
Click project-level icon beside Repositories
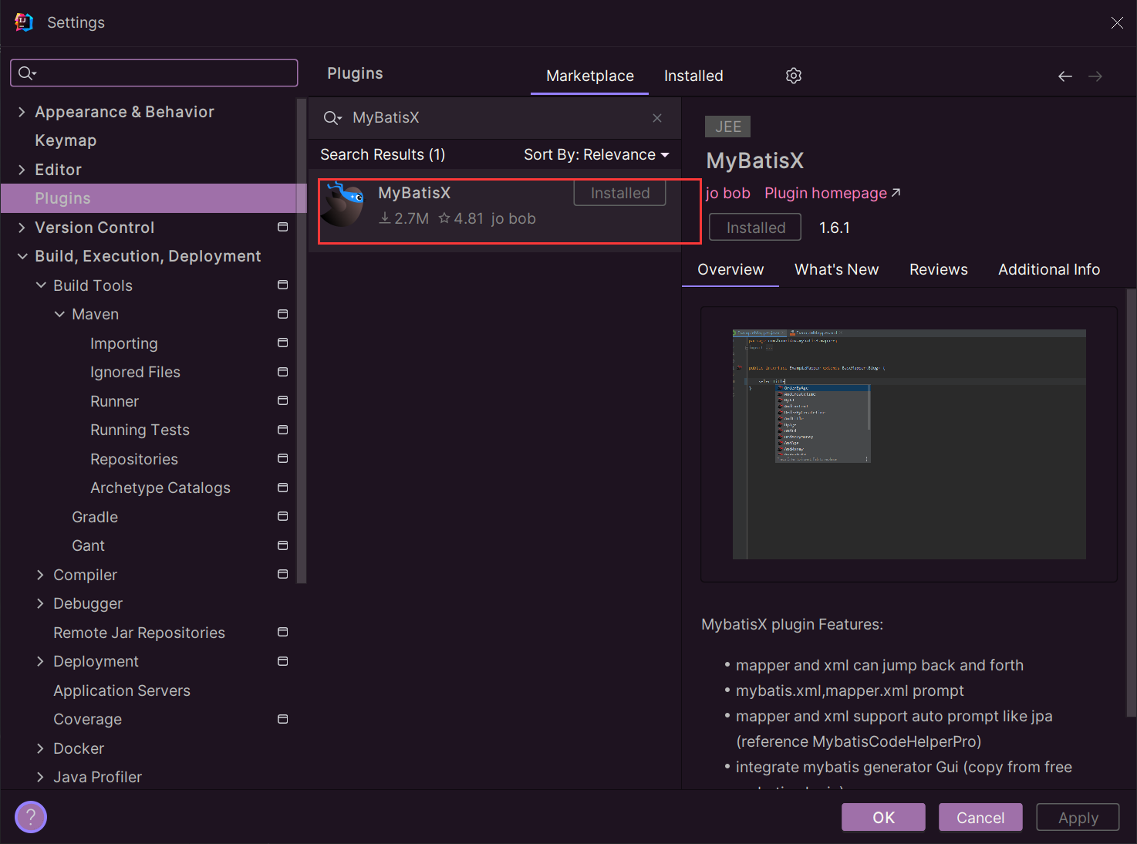283,458
